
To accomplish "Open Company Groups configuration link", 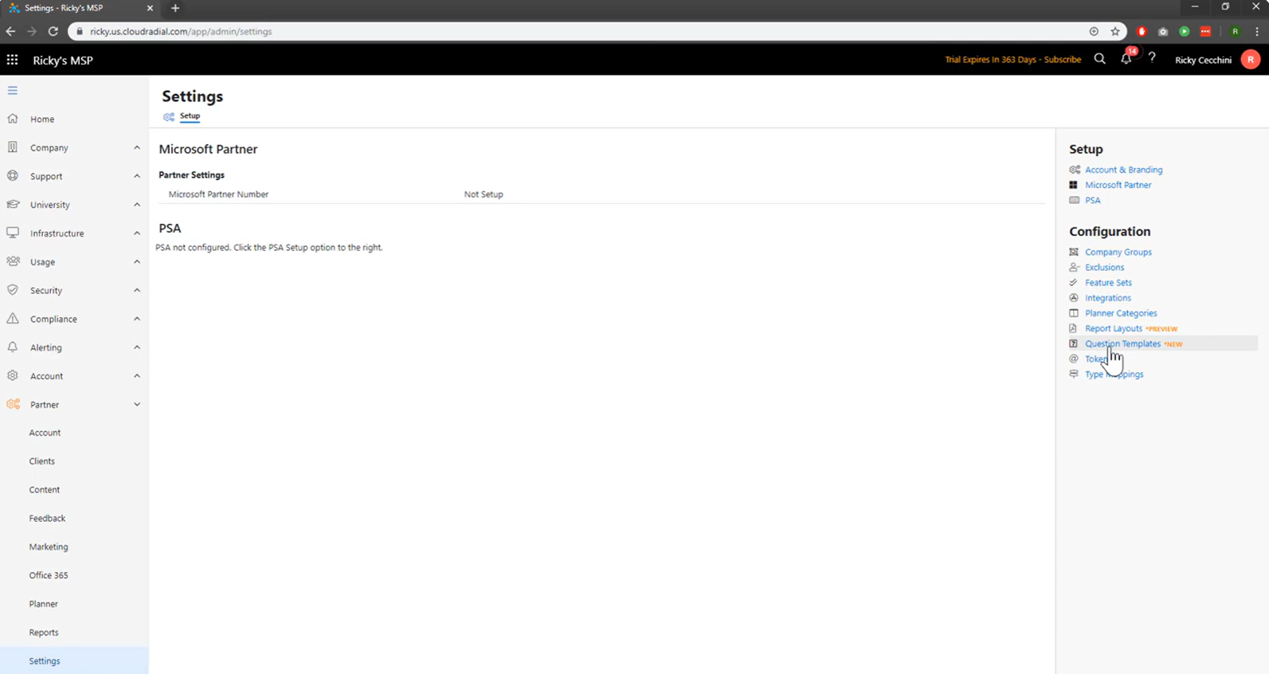I will click(x=1118, y=252).
